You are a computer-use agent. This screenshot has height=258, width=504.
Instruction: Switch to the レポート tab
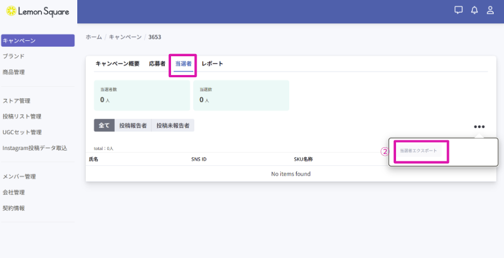pos(212,64)
